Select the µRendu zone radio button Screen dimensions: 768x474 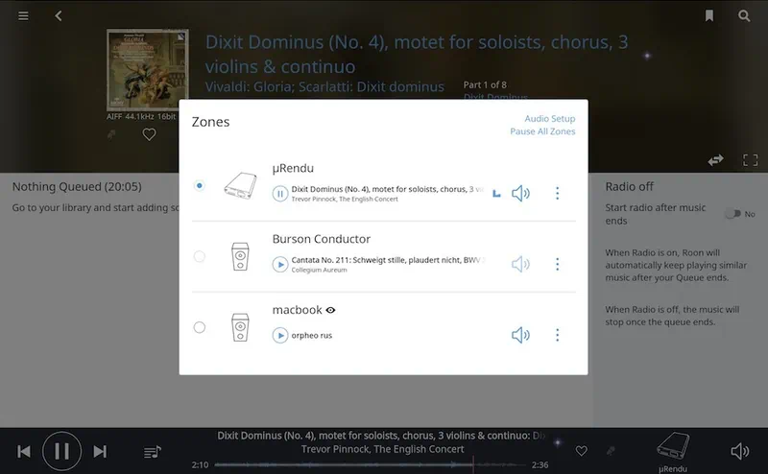point(200,185)
